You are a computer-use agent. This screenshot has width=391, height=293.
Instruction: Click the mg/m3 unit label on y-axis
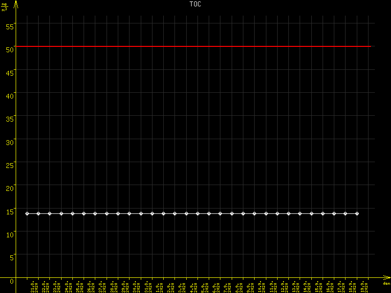point(4,7)
